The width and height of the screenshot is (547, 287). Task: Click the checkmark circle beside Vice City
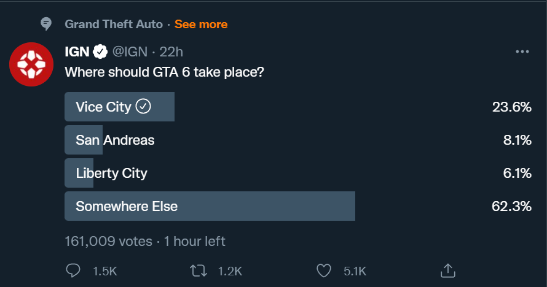pyautogui.click(x=143, y=107)
